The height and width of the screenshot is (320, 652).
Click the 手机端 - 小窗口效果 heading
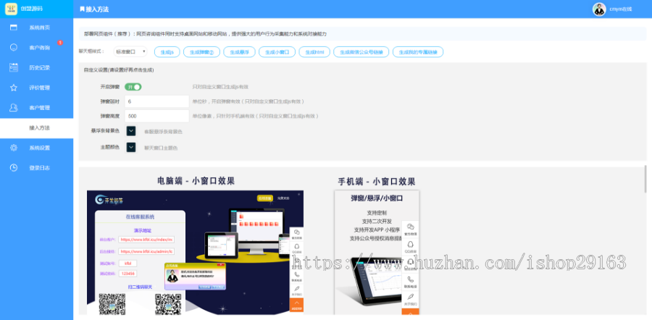click(x=377, y=182)
